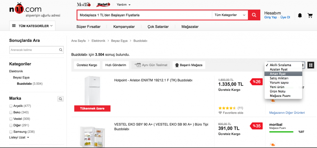Viewport: 317px width, 148px height.
Task: Check the Vestel brand checkbox
Action: click(x=11, y=119)
